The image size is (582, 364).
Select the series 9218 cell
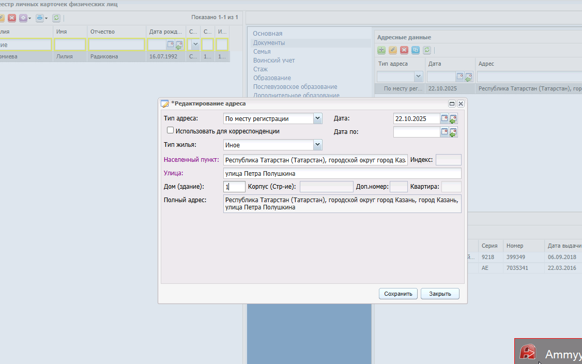[x=491, y=257]
